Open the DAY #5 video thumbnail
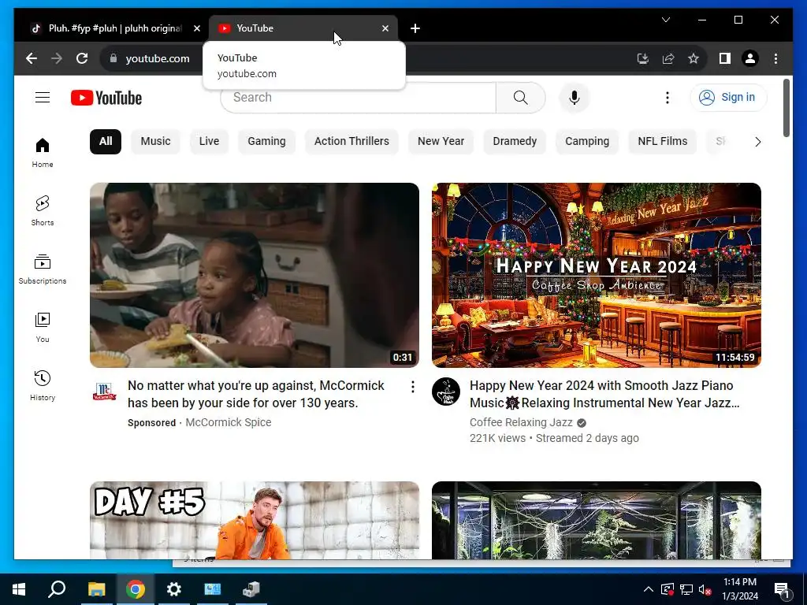Image resolution: width=807 pixels, height=605 pixels. click(x=255, y=520)
